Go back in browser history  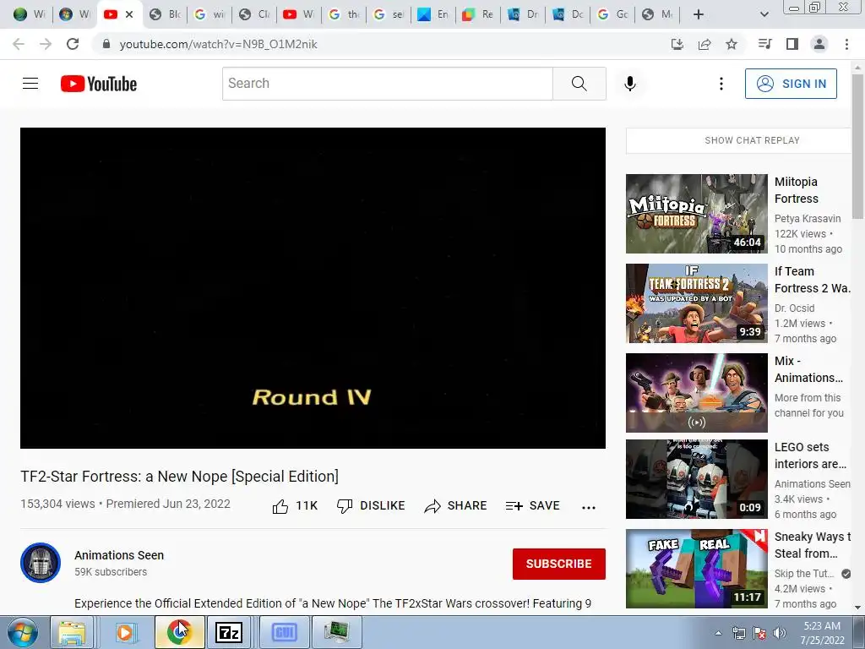tap(19, 44)
